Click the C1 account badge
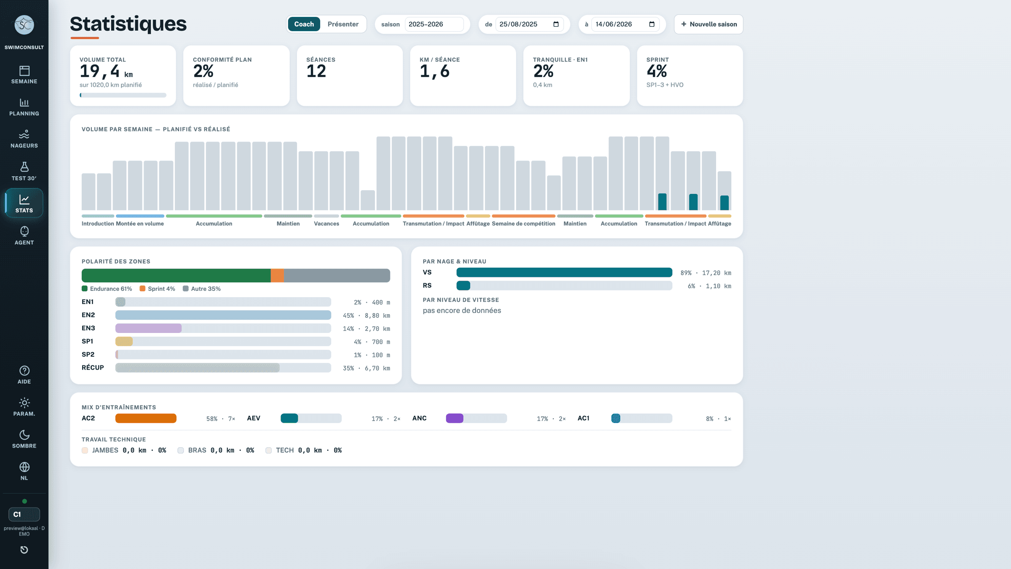This screenshot has height=569, width=1011. 24,514
